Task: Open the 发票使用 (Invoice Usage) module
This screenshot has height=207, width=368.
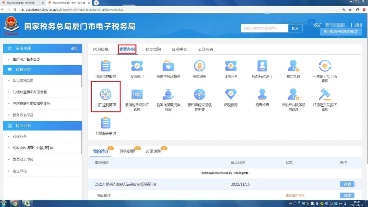Action: [x=137, y=69]
